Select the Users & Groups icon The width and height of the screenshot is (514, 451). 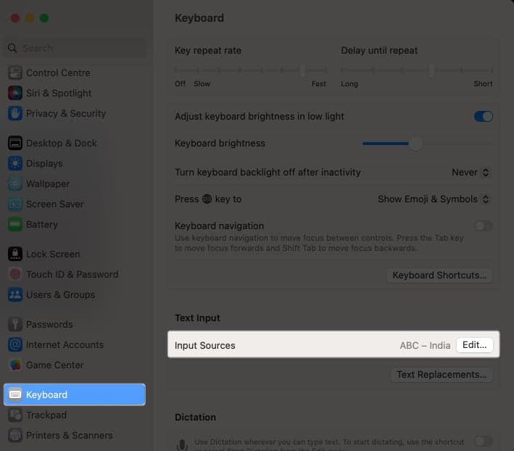tap(15, 294)
